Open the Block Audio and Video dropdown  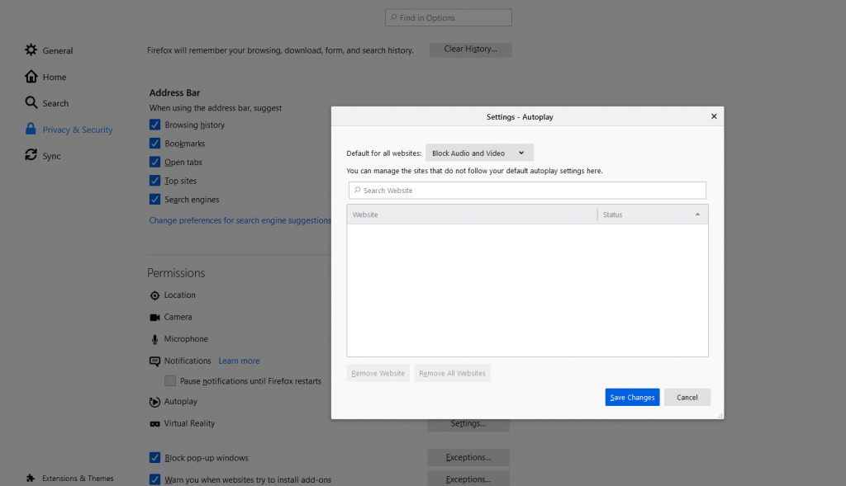click(x=479, y=152)
